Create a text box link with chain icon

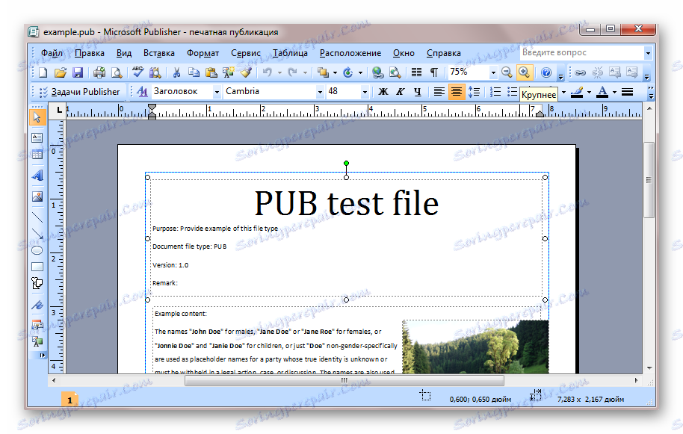tap(580, 72)
